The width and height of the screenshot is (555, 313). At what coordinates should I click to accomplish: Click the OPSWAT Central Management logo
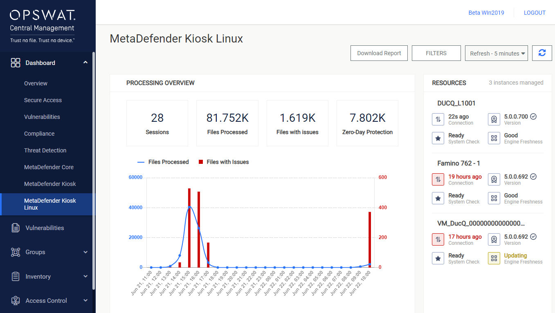point(43,27)
